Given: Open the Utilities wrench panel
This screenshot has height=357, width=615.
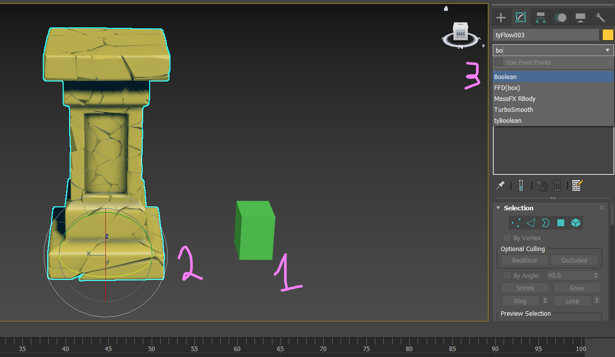Looking at the screenshot, I should pos(600,18).
